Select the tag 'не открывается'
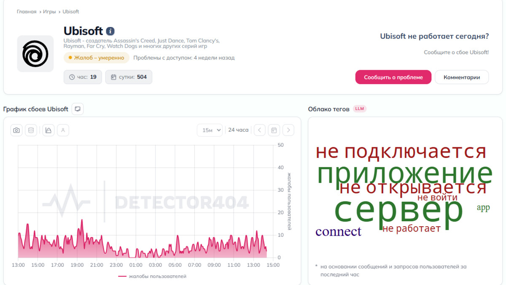Viewport: 506px width, 285px height. coord(413,187)
